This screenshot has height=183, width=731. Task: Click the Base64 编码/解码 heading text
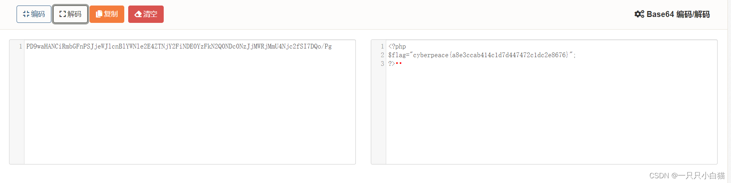coord(678,14)
